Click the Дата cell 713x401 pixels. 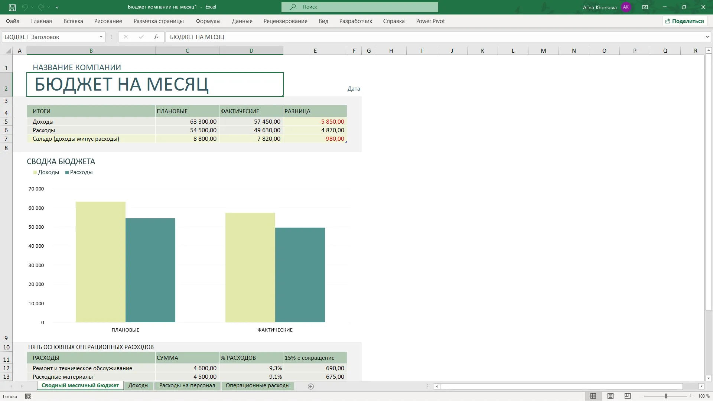click(x=354, y=89)
